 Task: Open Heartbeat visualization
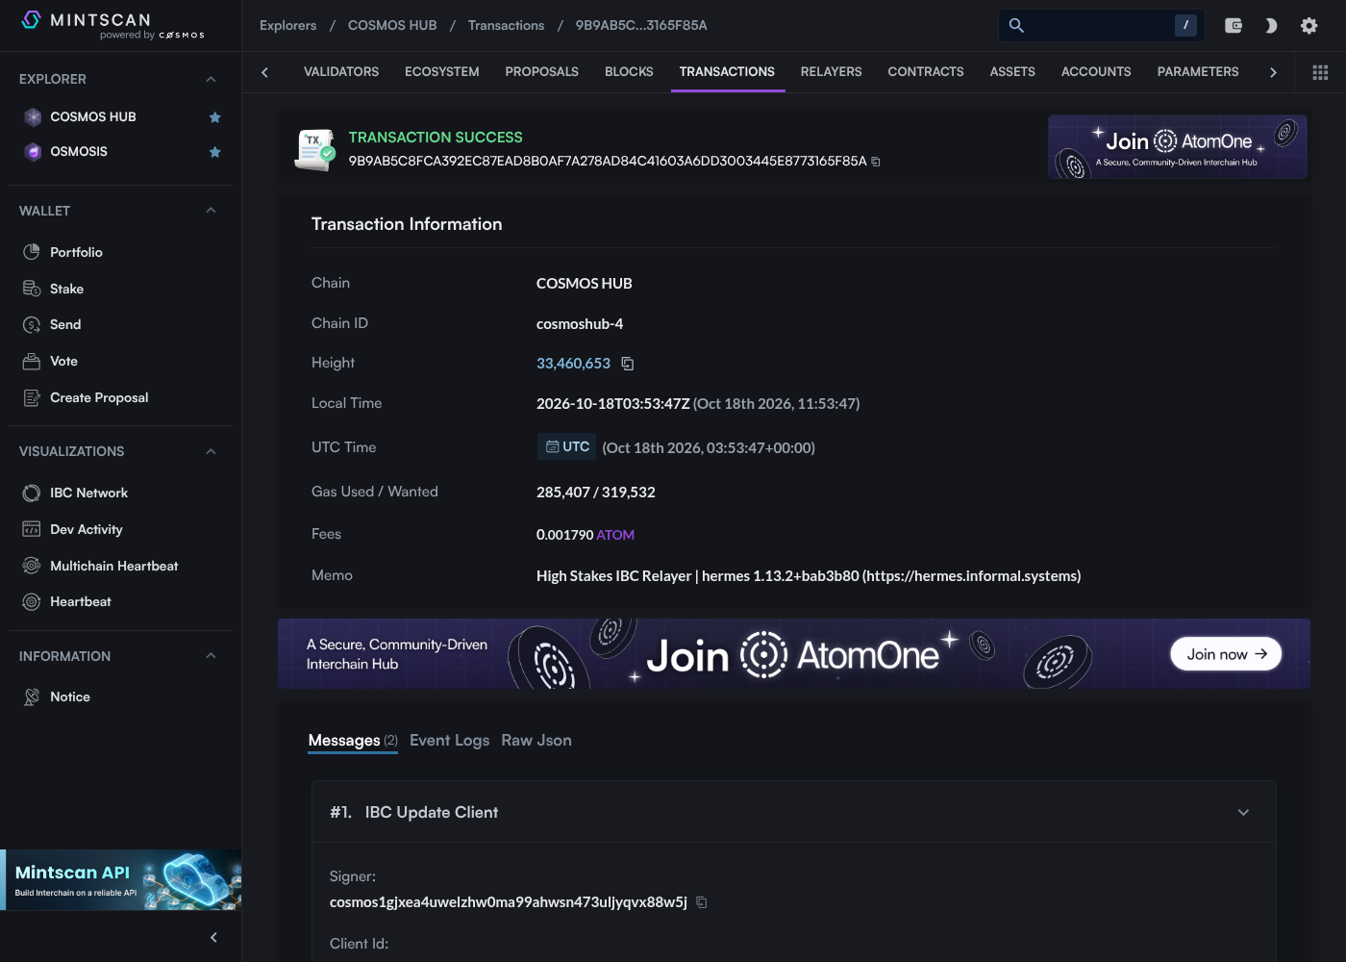80,602
